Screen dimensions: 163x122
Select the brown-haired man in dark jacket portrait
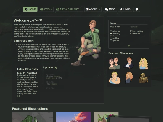129,63
